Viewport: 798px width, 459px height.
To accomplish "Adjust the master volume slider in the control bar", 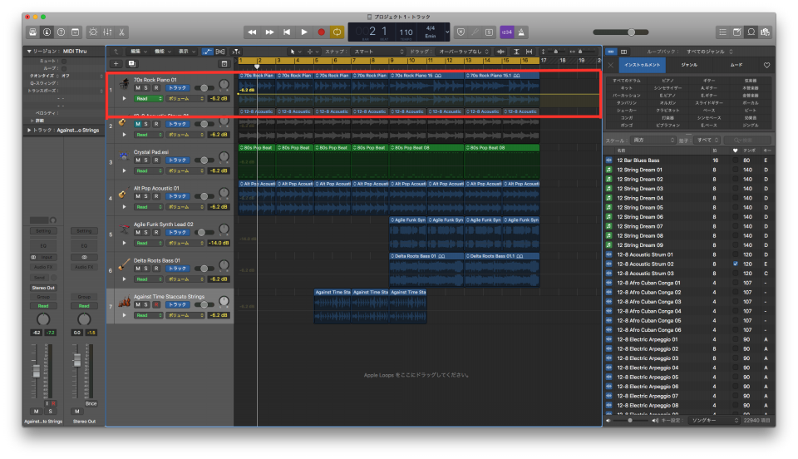I will tap(620, 32).
